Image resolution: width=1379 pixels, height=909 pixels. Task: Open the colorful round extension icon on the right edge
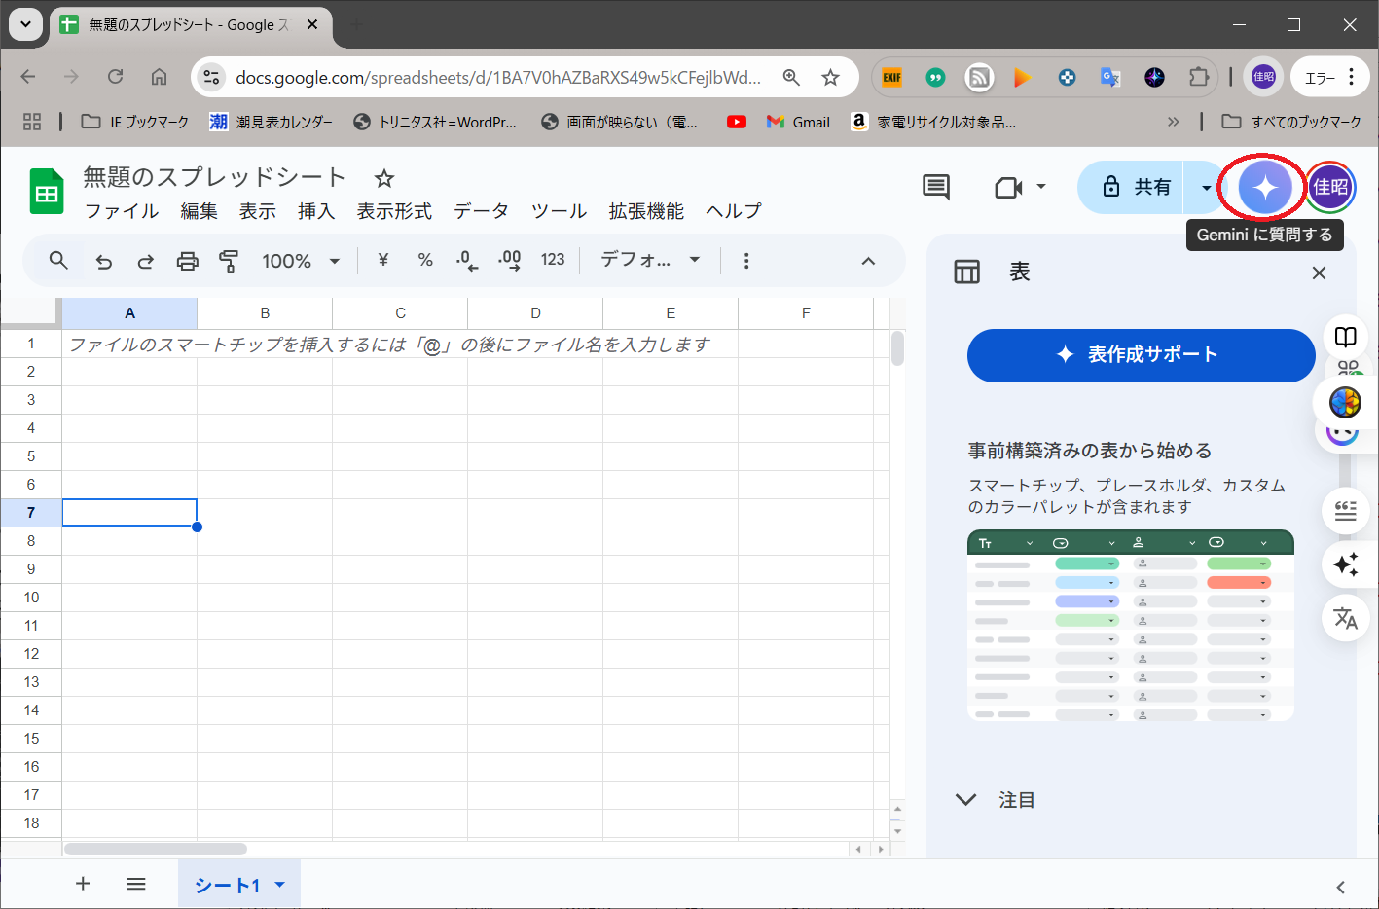[x=1346, y=402]
